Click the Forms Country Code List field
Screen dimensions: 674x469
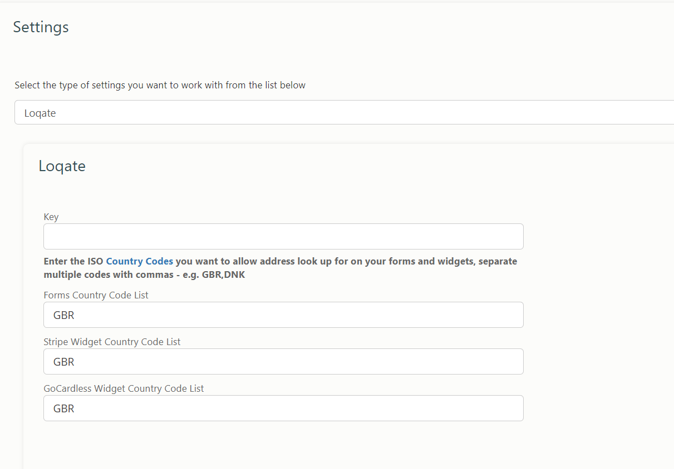pos(283,315)
